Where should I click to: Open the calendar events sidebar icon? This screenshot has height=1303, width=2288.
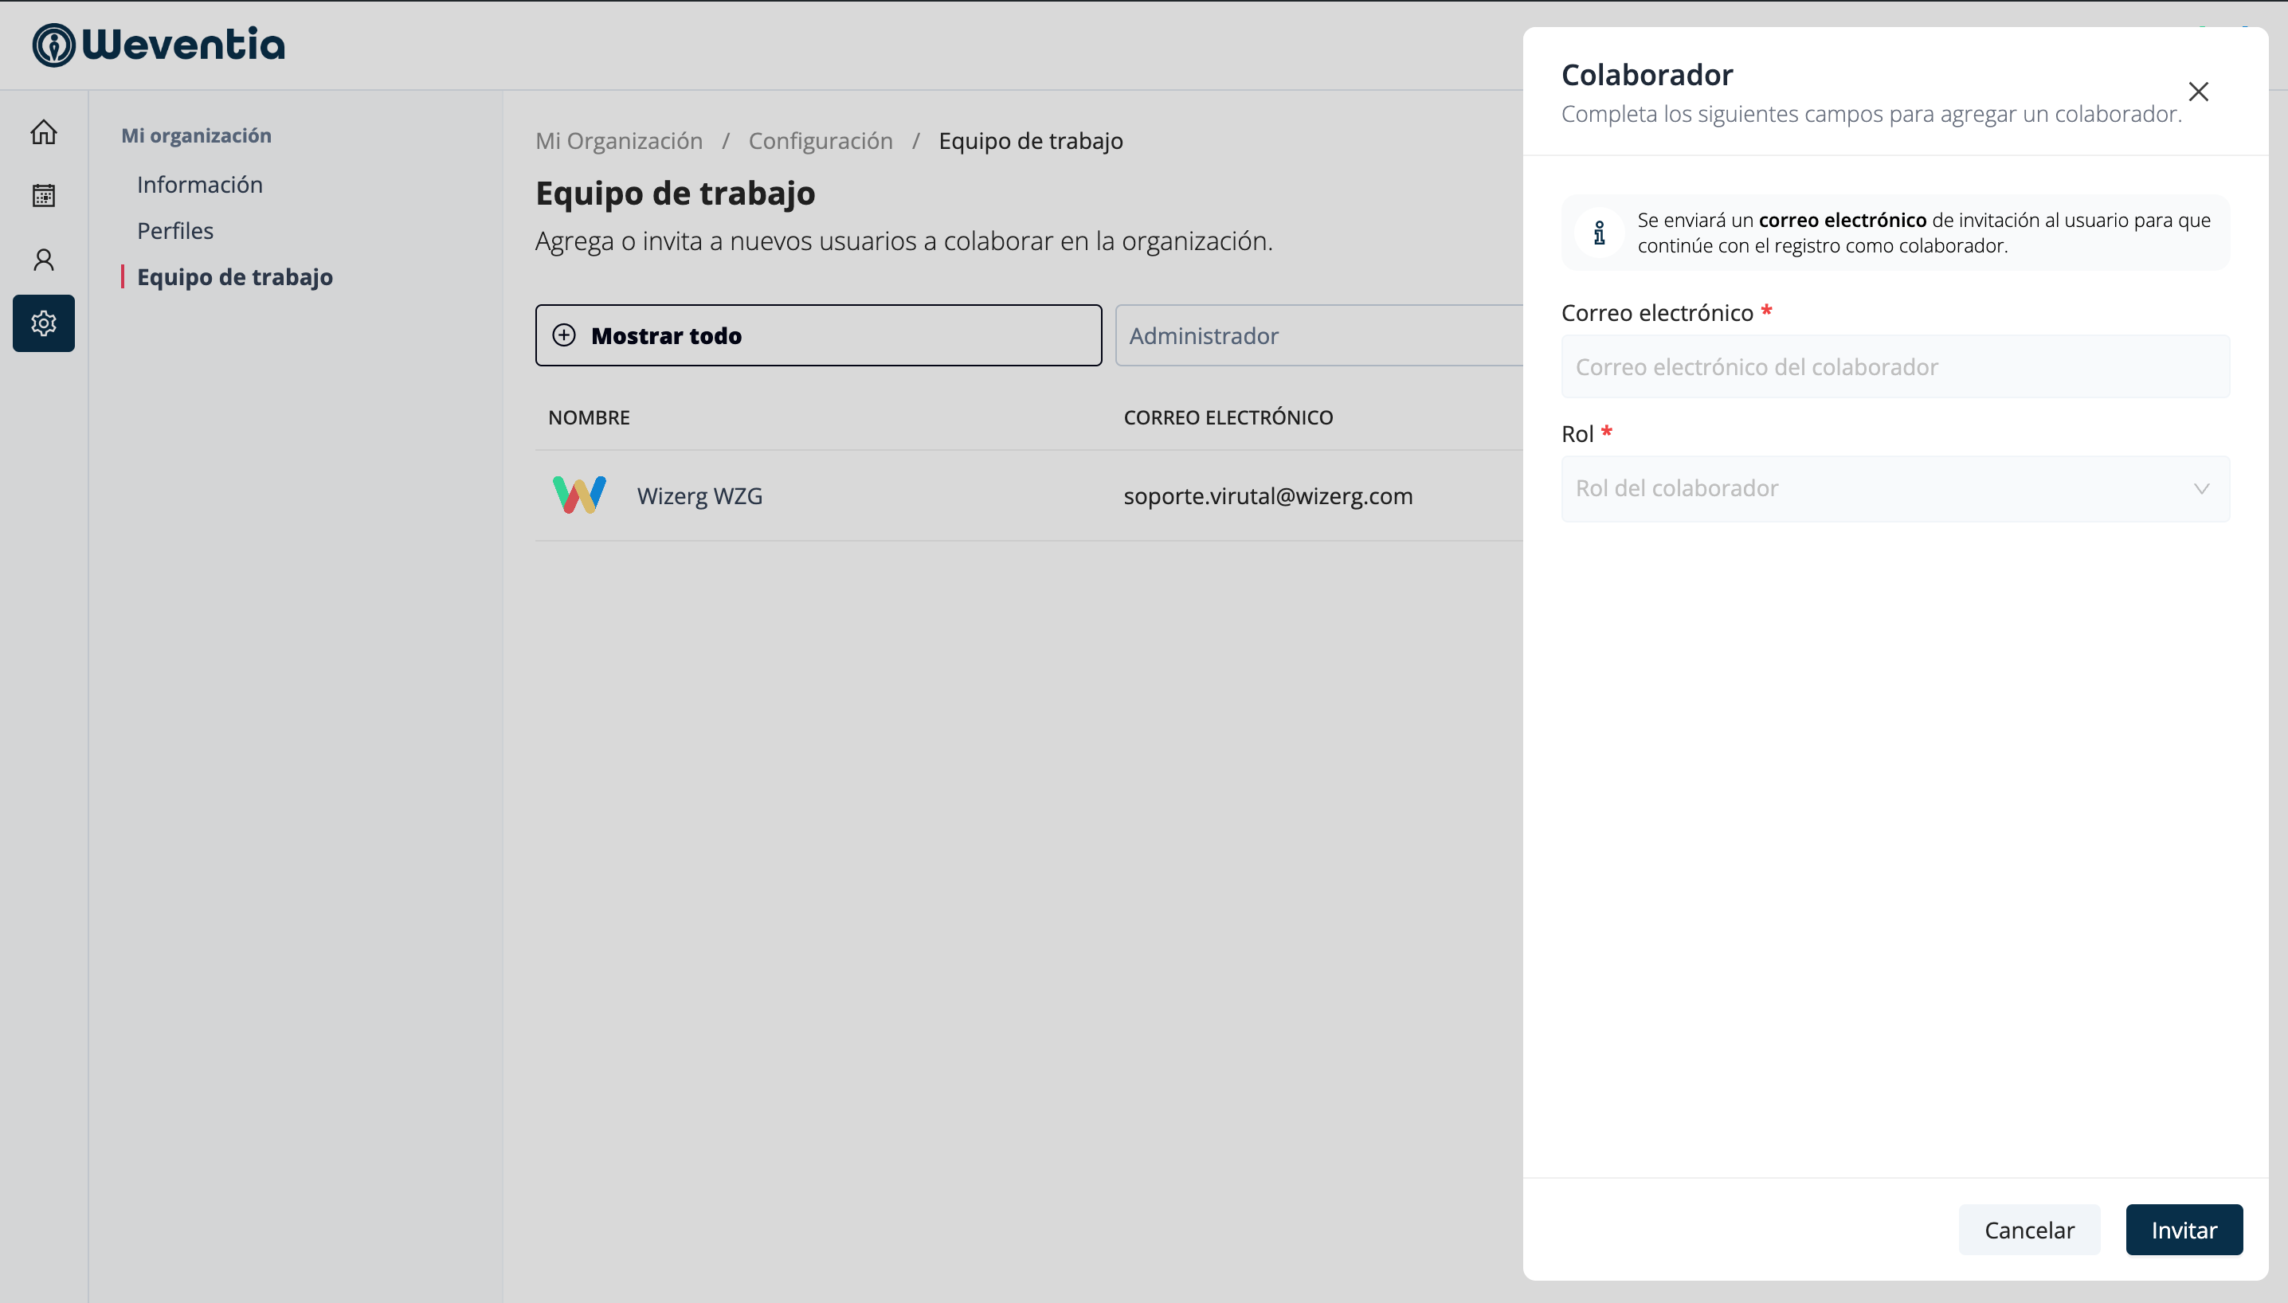click(x=43, y=195)
